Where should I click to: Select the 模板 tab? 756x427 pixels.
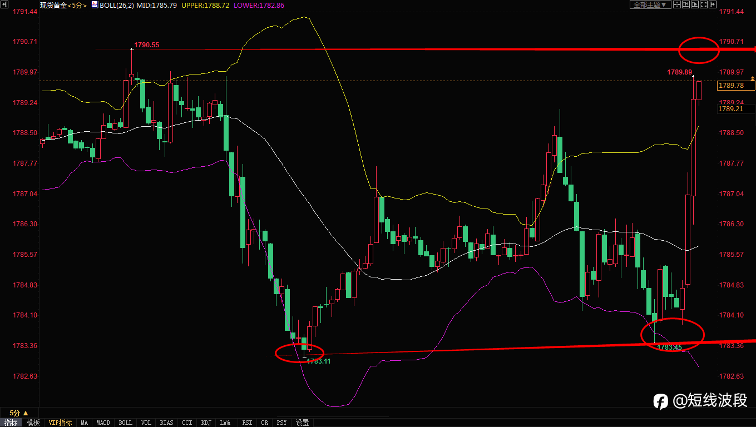(33, 423)
